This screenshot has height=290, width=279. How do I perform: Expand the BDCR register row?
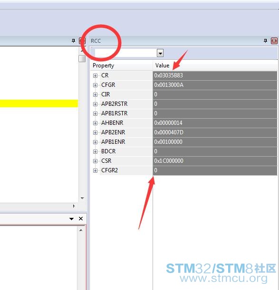point(95,151)
